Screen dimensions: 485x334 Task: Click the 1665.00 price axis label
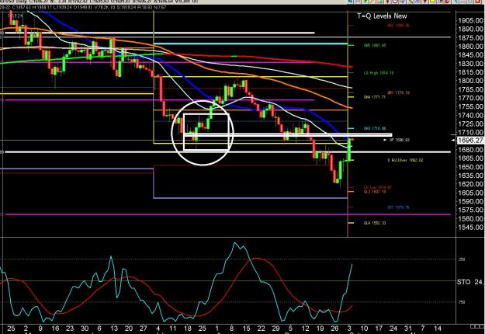point(470,158)
